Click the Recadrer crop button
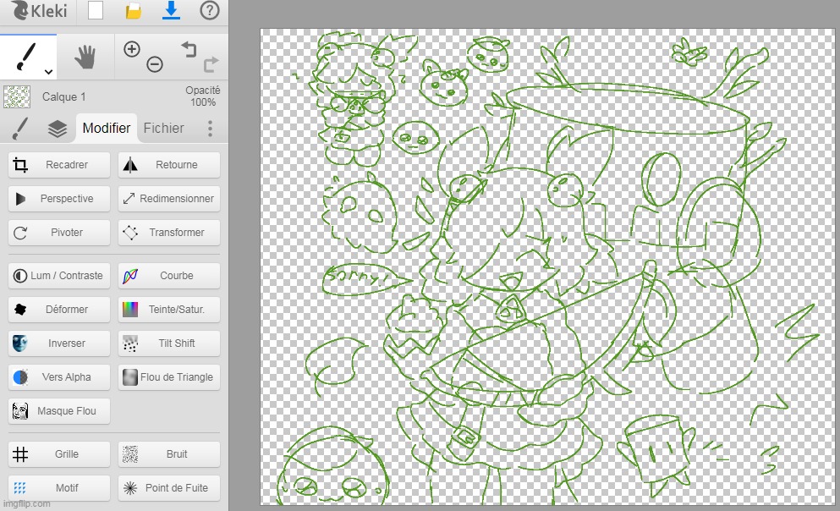The image size is (840, 511). point(59,165)
